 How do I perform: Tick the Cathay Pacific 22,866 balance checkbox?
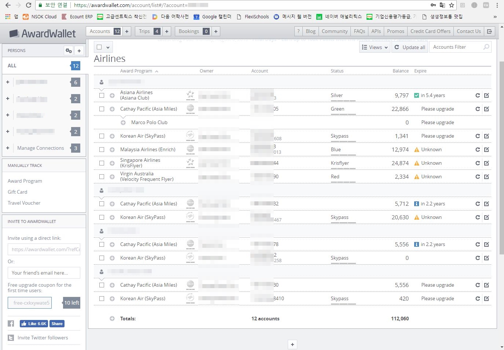click(102, 109)
